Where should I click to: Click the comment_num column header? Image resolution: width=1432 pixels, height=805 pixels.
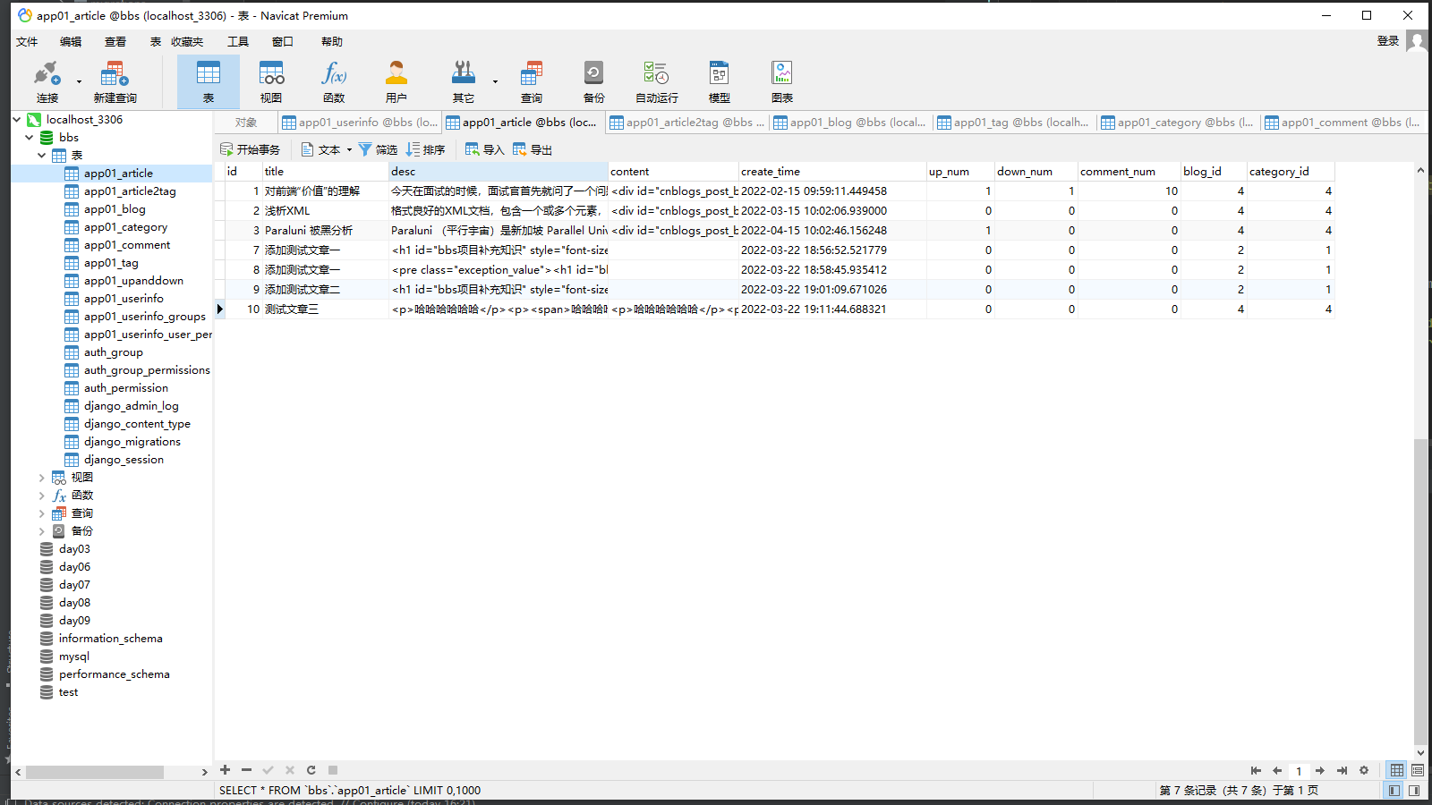(x=1129, y=172)
